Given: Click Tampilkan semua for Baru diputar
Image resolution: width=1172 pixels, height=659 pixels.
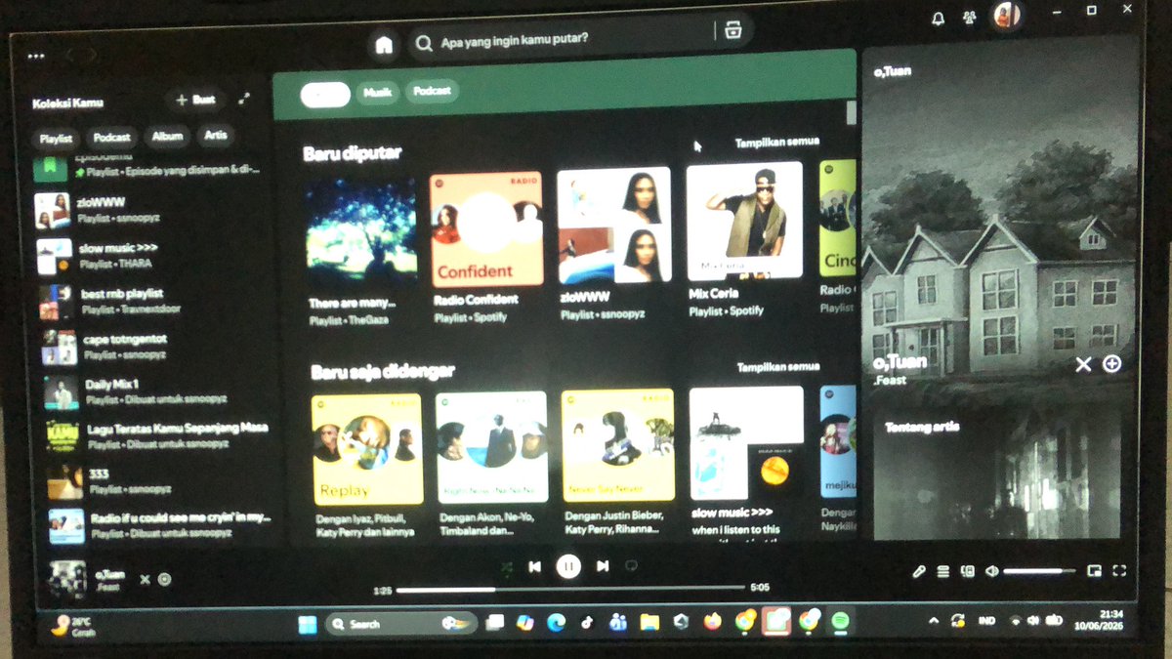Looking at the screenshot, I should click(777, 143).
